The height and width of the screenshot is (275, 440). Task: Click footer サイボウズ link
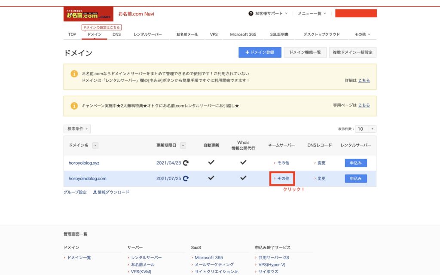[268, 272]
